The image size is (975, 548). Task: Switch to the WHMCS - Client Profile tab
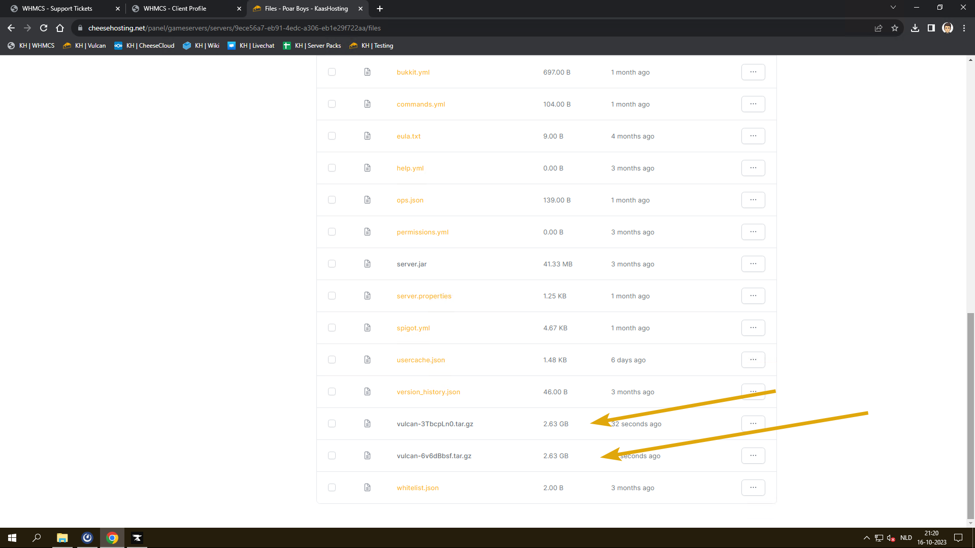click(x=175, y=9)
